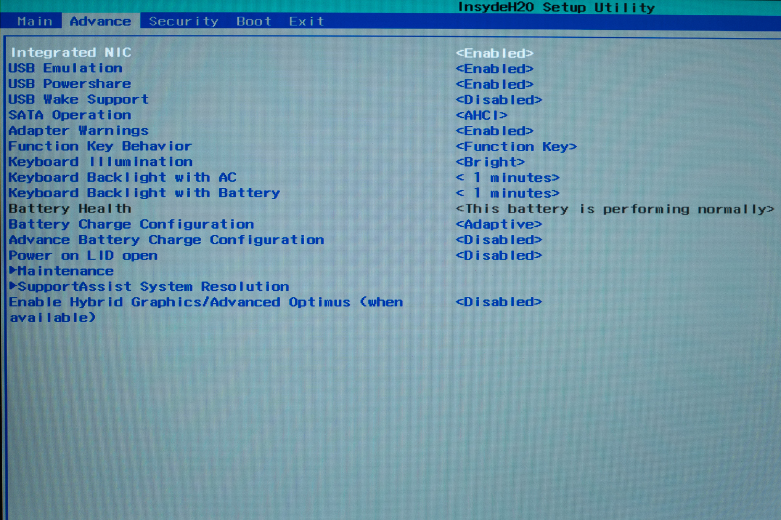Change Keyboard Illumination Bright value
This screenshot has width=781, height=520.
tap(490, 162)
